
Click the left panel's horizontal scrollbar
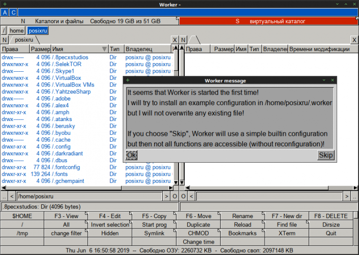[86, 188]
